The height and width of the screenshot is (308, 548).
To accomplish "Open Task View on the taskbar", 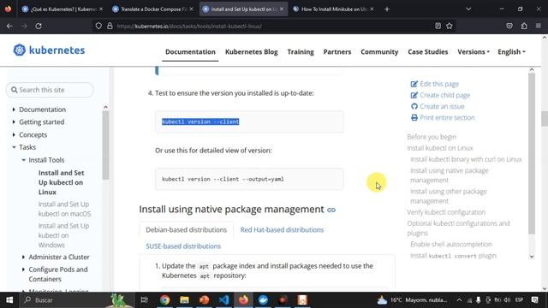I will pos(144,300).
